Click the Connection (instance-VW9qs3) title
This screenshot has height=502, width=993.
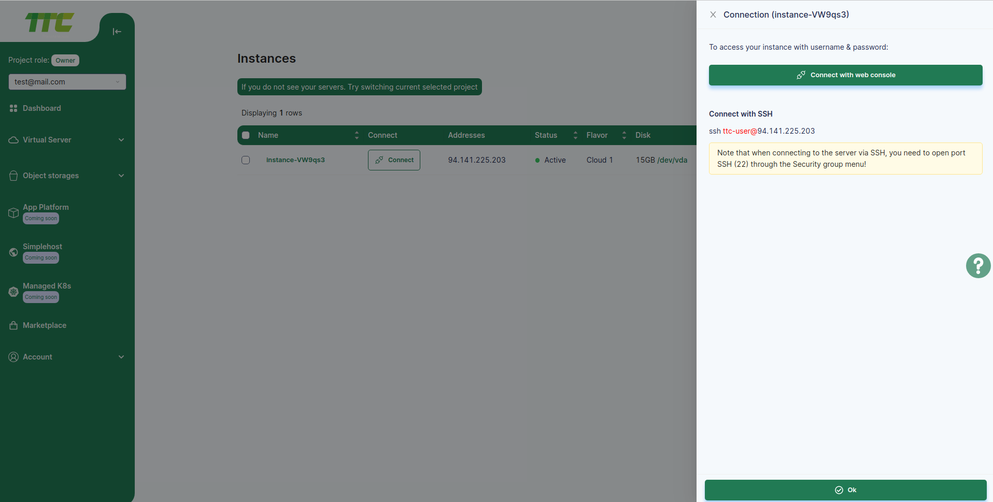click(x=786, y=15)
